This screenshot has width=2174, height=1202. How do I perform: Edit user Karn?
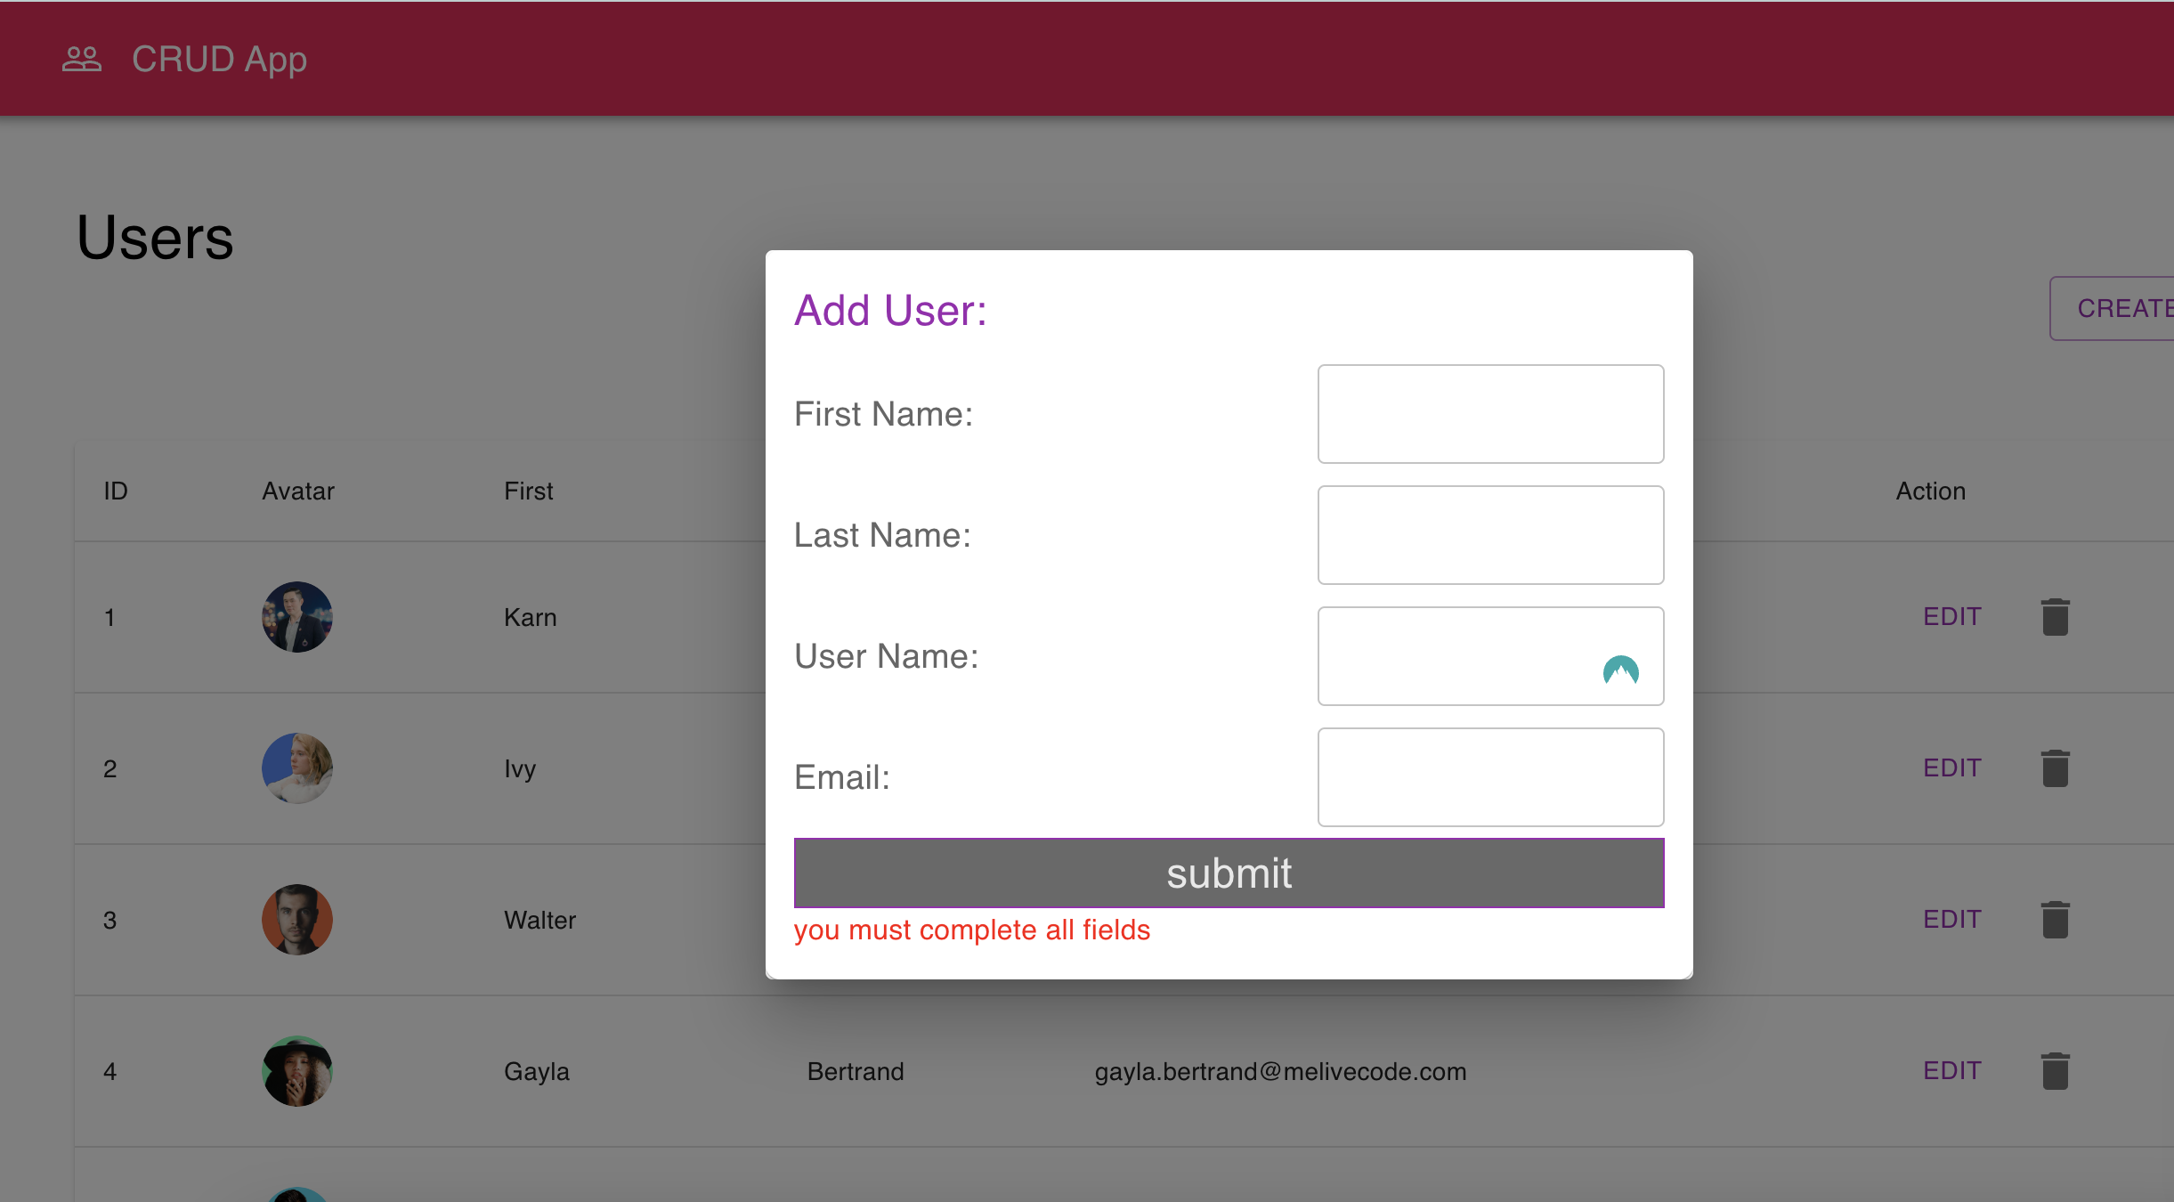click(1951, 617)
